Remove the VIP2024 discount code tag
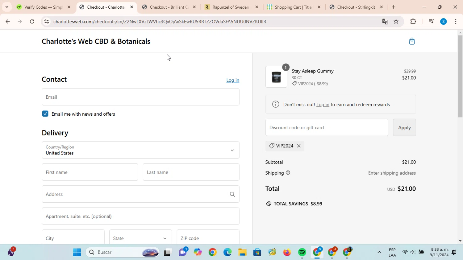 (299, 146)
